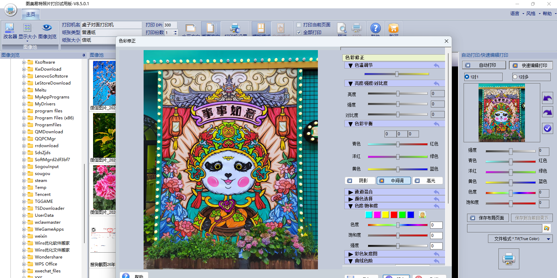This screenshot has width=557, height=278.
Task: Toggle the 快速编辑打印 mode button
Action: click(x=531, y=65)
